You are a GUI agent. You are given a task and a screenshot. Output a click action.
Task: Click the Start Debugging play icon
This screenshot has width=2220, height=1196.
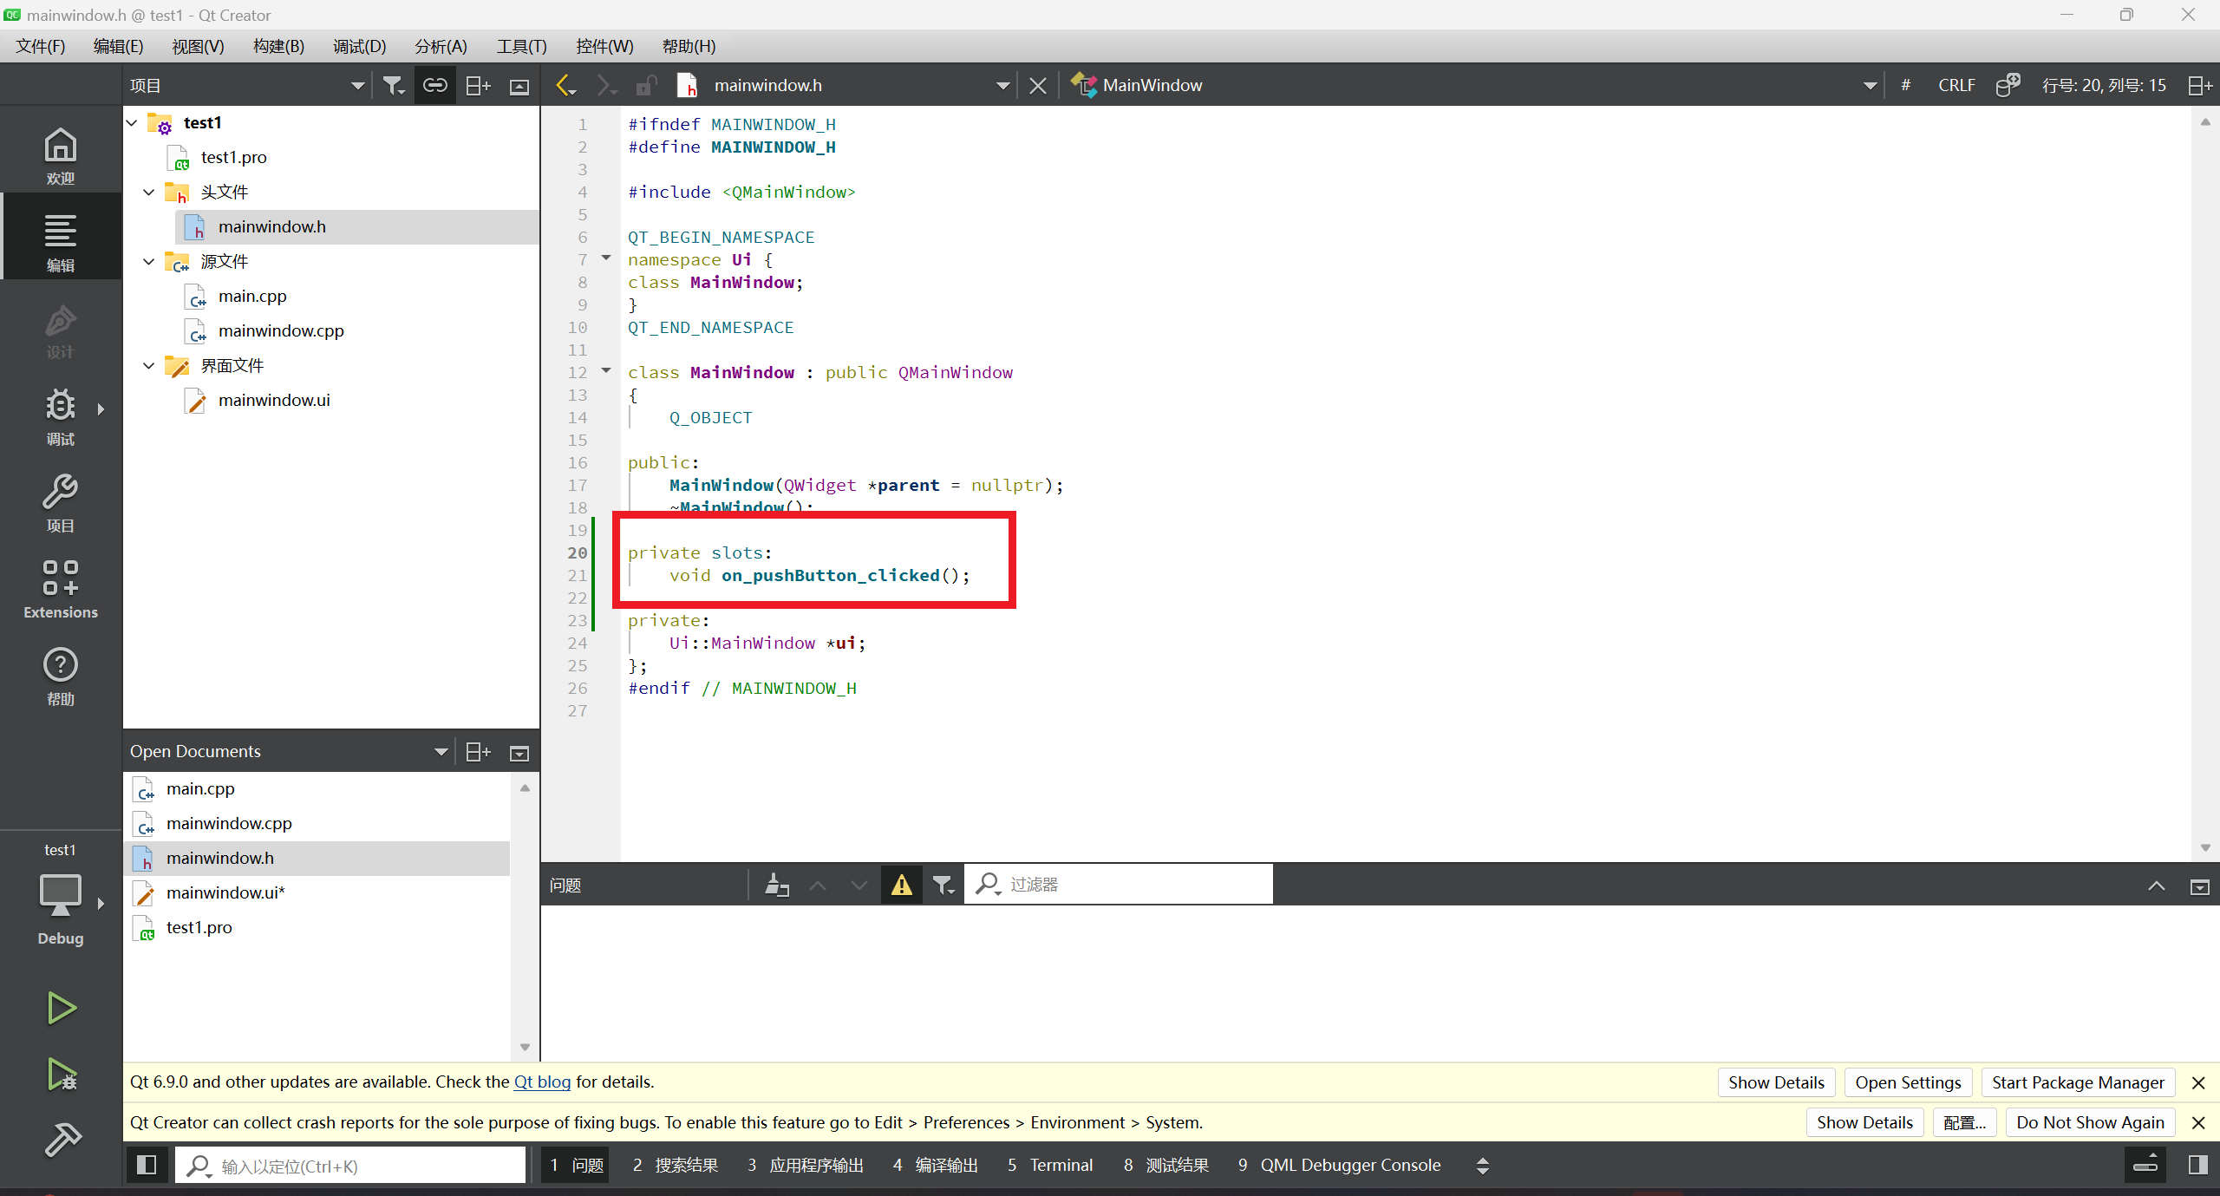[x=61, y=1075]
